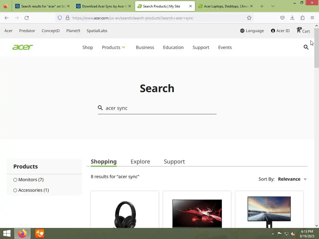319x239 pixels.
Task: Click the Firefox taskbar icon
Action: click(22, 233)
